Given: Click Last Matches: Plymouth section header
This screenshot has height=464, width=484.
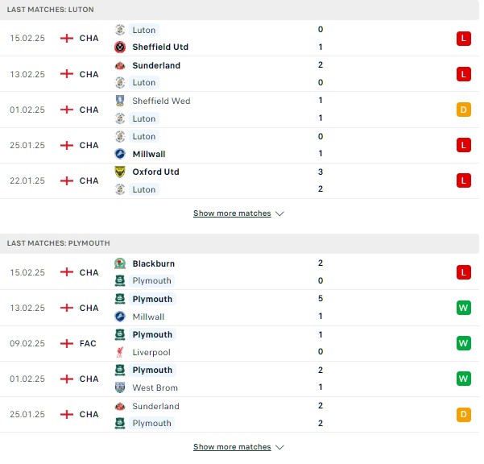Looking at the screenshot, I should (239, 243).
